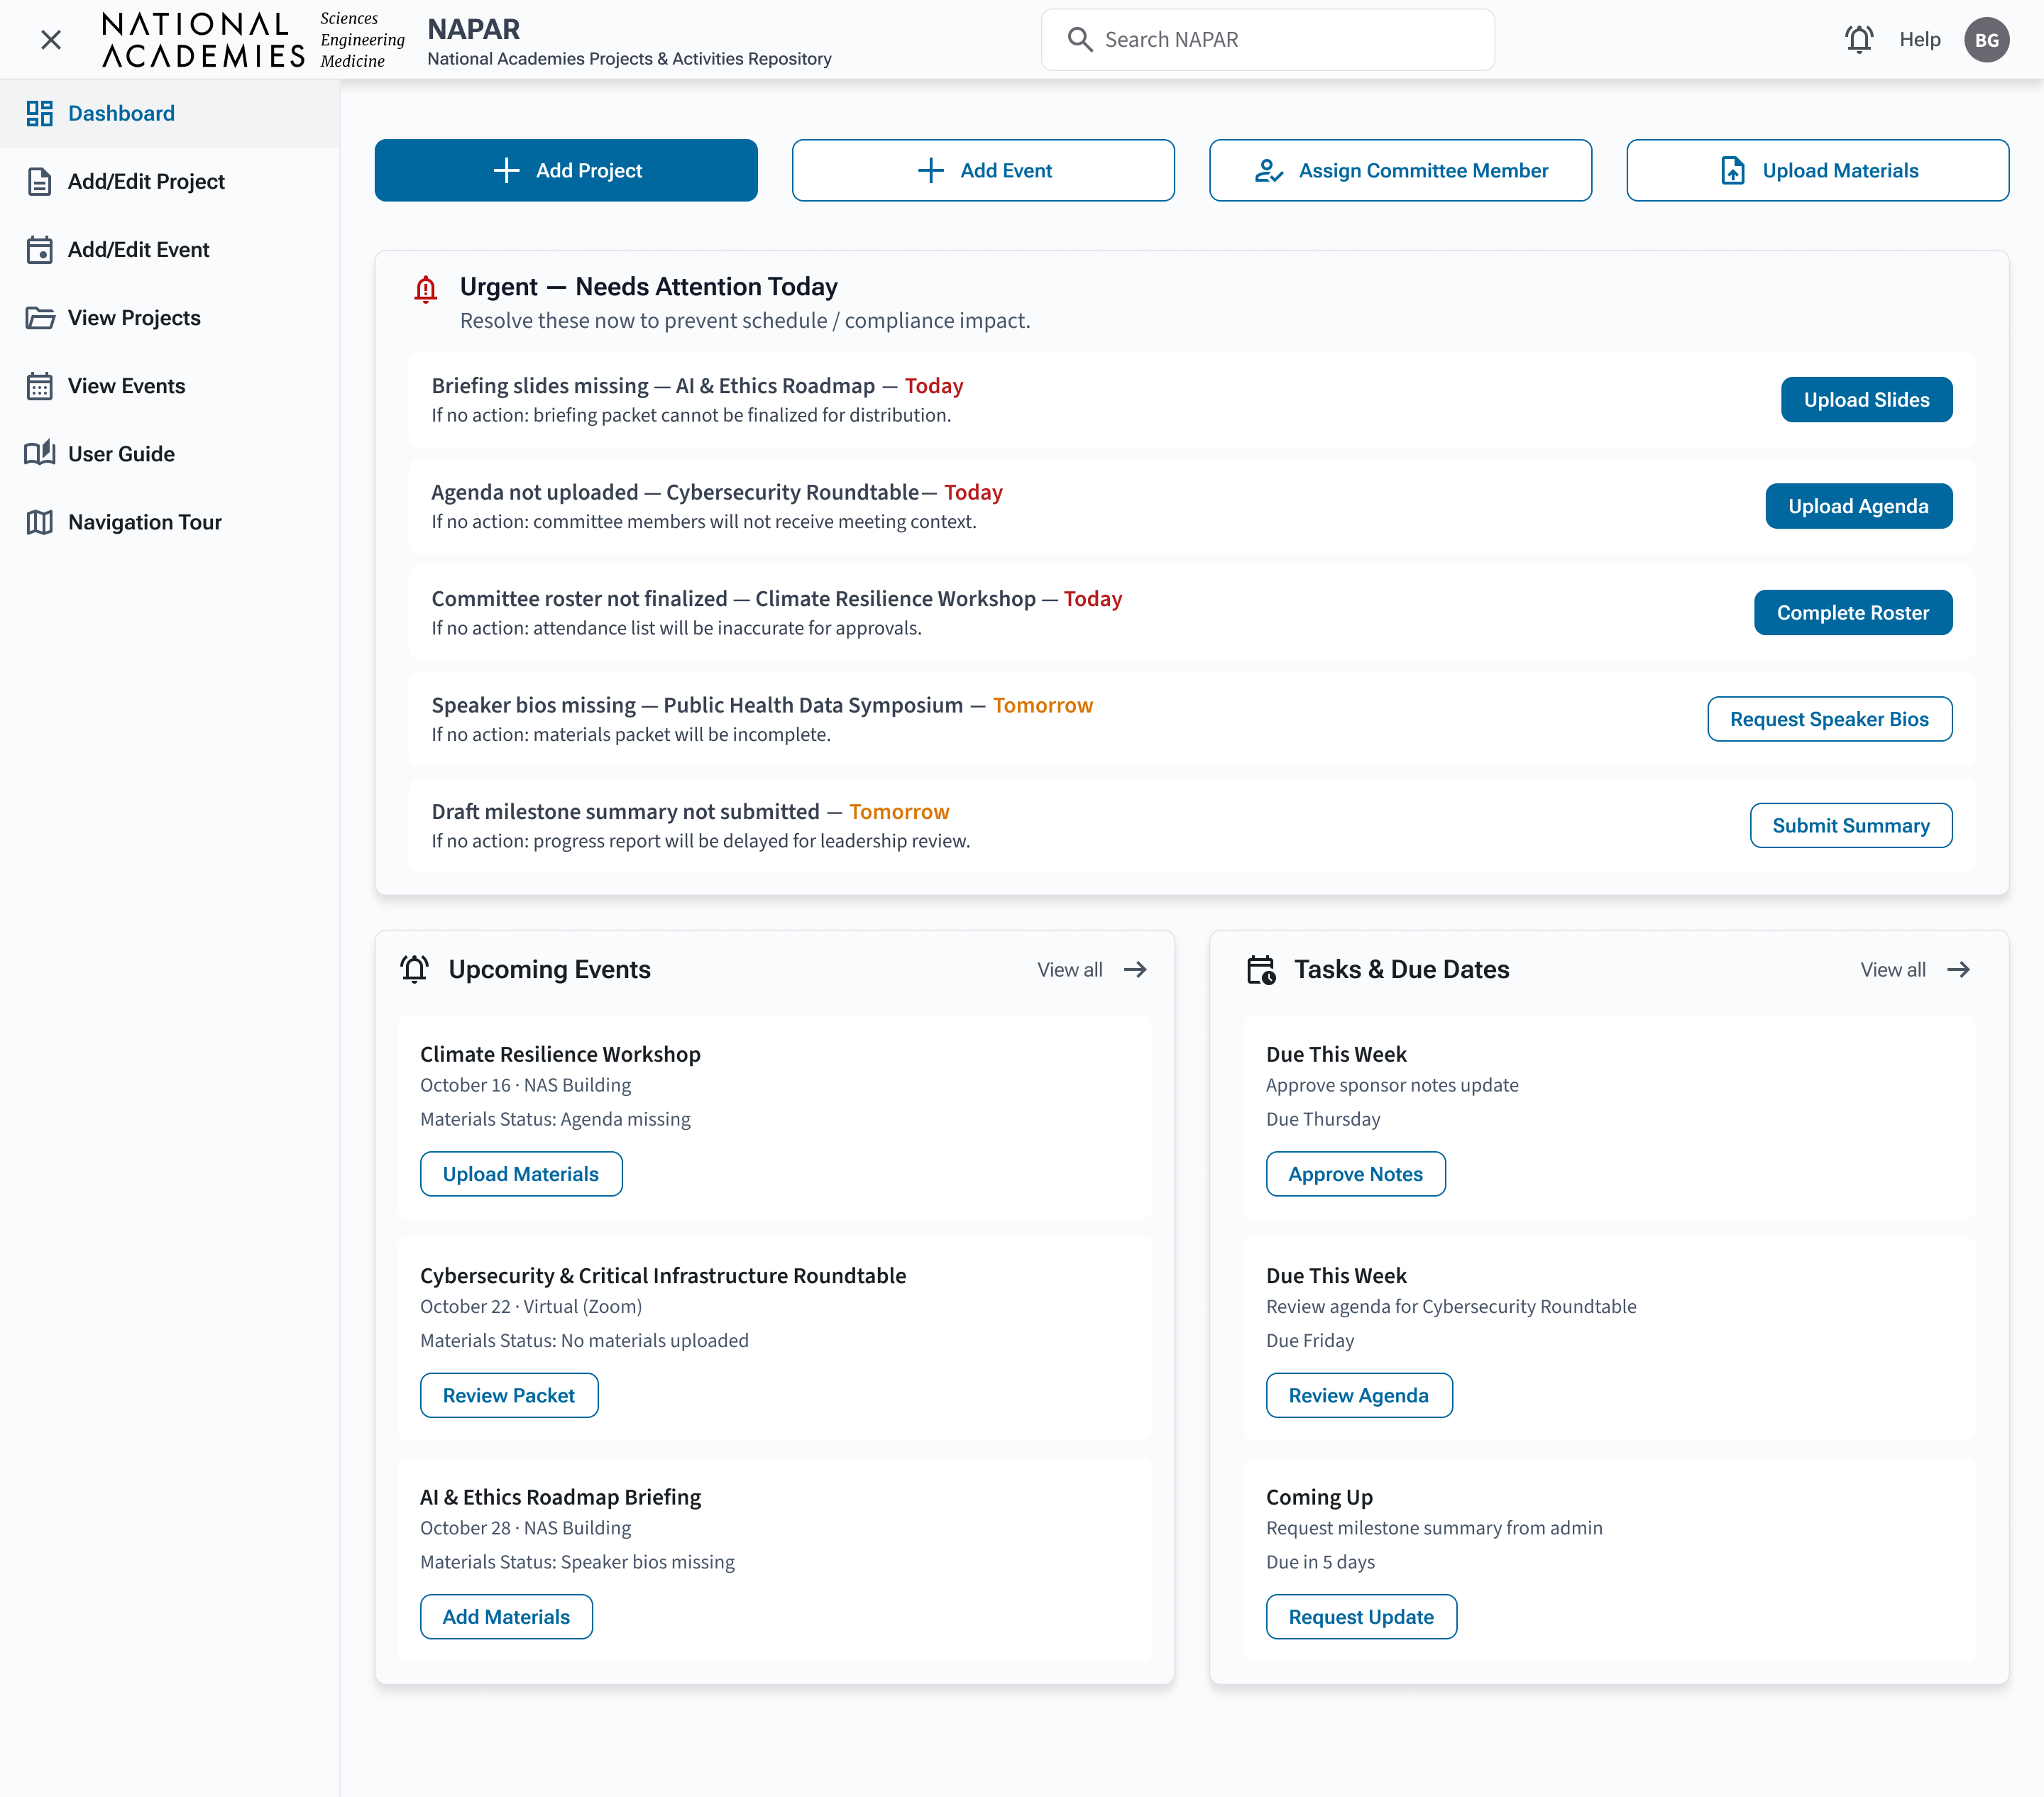The height and width of the screenshot is (1797, 2044).
Task: Click arrow next to Upcoming Events View all
Action: tap(1135, 970)
